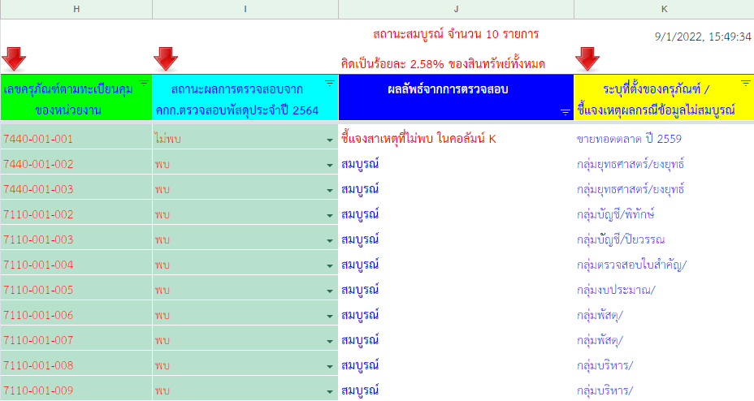Click asset number cell 7440-001-003

39,189
